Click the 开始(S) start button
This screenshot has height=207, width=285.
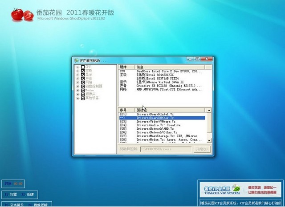[202, 149]
